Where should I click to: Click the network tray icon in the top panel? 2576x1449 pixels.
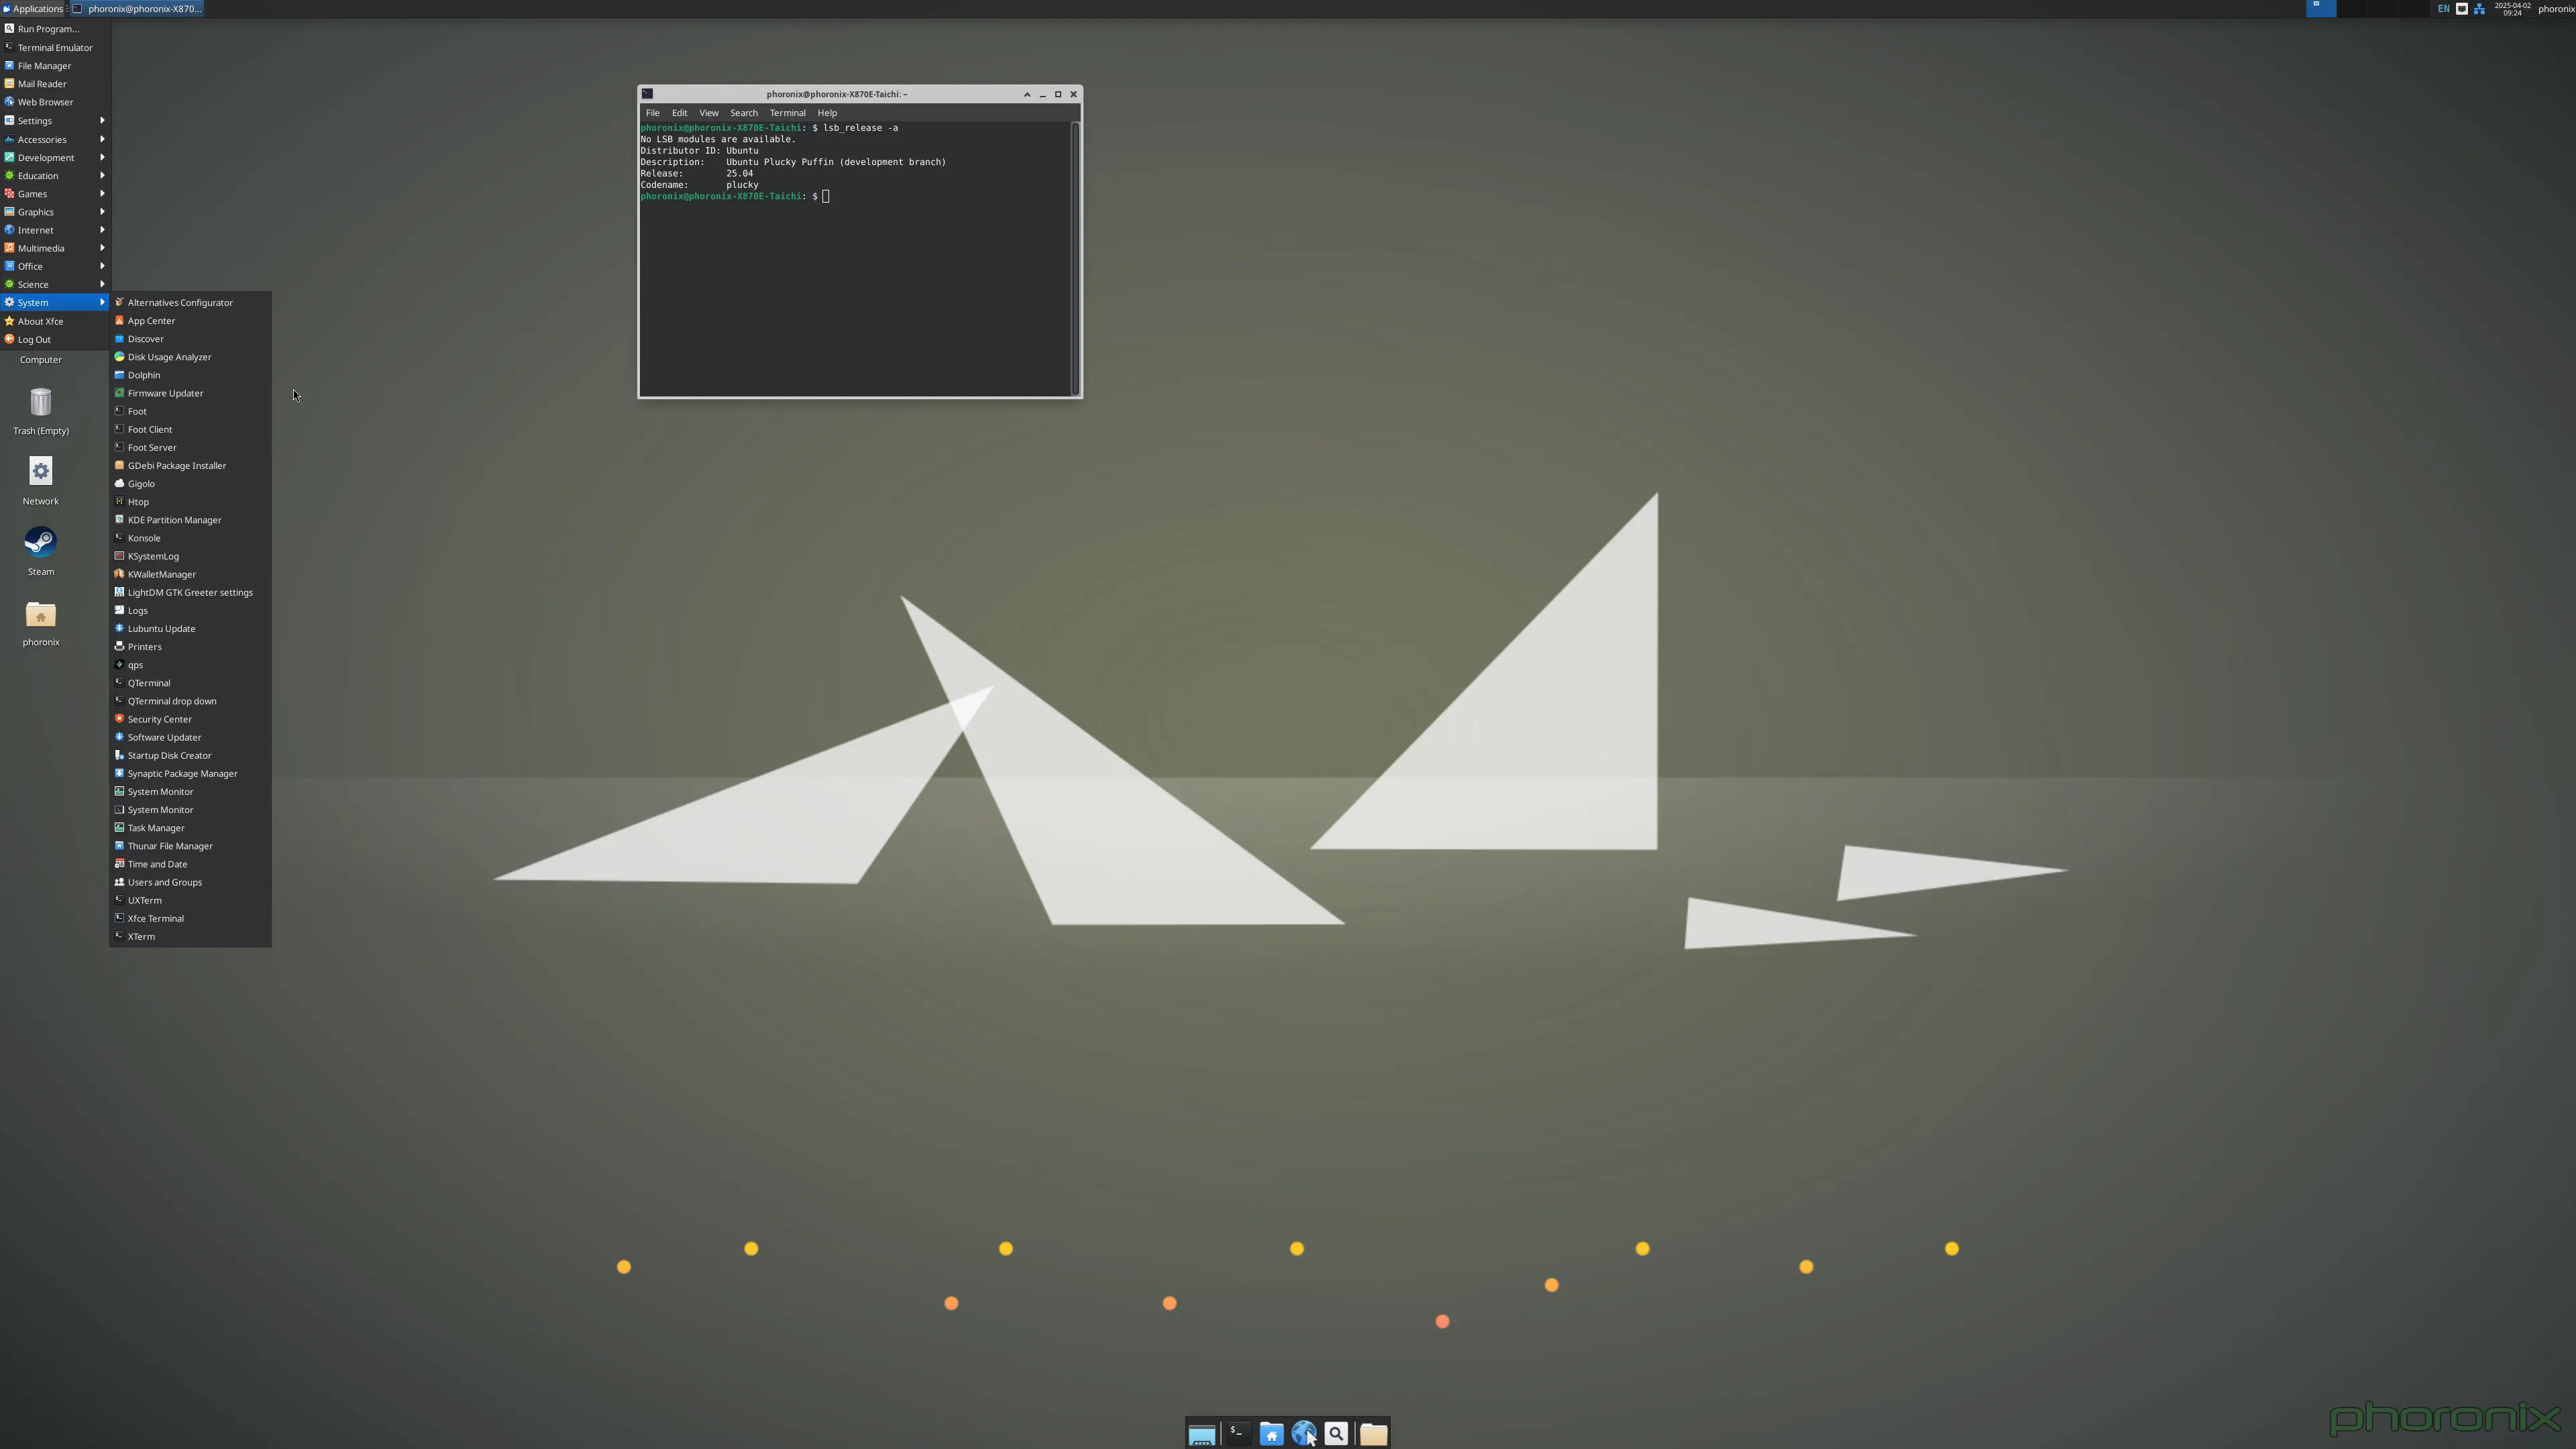[2479, 8]
